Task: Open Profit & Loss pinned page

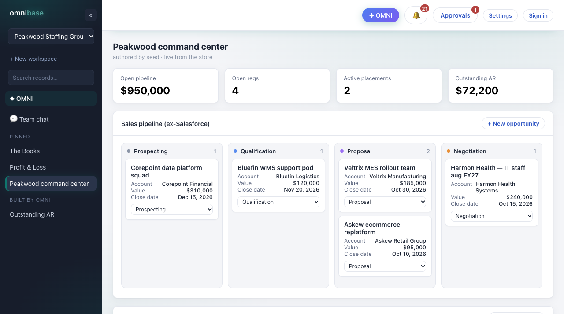Action: point(51,167)
